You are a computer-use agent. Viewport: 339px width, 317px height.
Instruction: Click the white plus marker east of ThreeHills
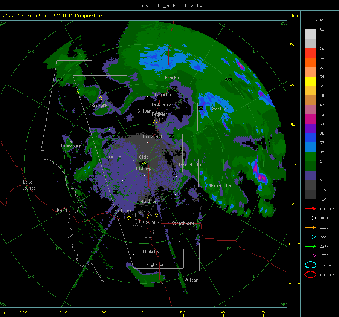213,152
